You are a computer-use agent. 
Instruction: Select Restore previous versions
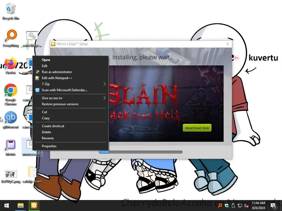point(70,104)
